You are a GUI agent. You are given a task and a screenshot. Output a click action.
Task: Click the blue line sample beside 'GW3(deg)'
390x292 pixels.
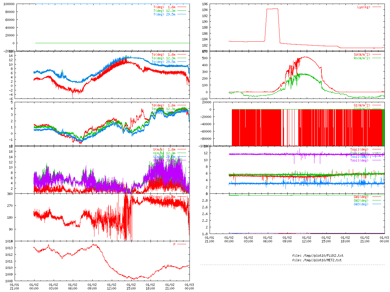377,204
